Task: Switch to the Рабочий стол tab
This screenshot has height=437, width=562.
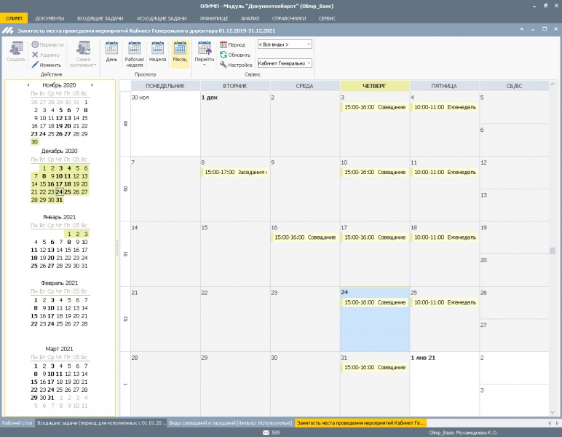Action: pos(16,422)
